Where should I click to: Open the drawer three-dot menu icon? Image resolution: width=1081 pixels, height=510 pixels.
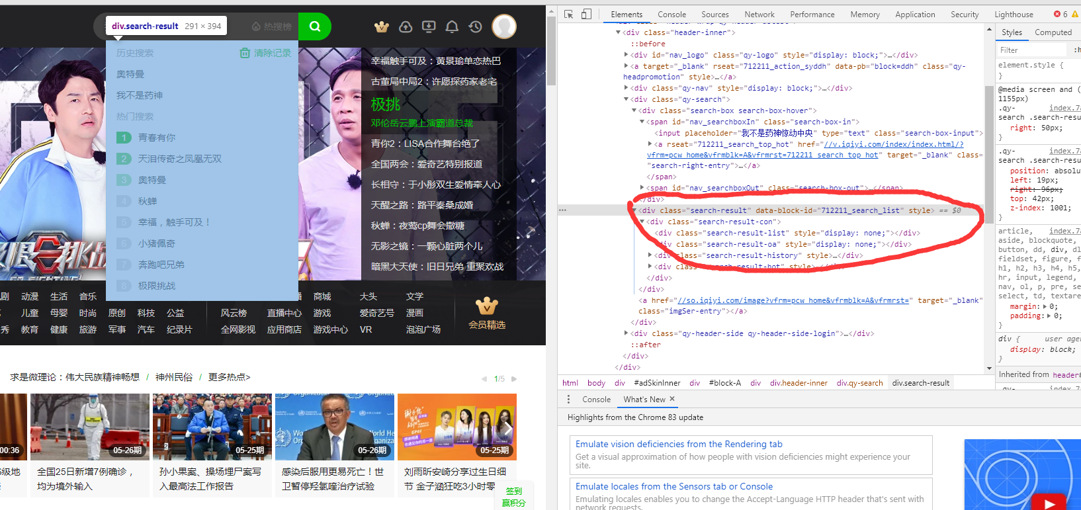click(568, 399)
